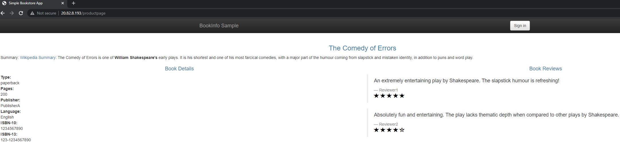Click Reviewer2's review quote text
This screenshot has height=145, width=620.
pyautogui.click(x=496, y=115)
